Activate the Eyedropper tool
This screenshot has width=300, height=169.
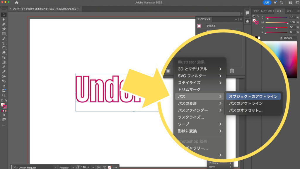click(4, 72)
